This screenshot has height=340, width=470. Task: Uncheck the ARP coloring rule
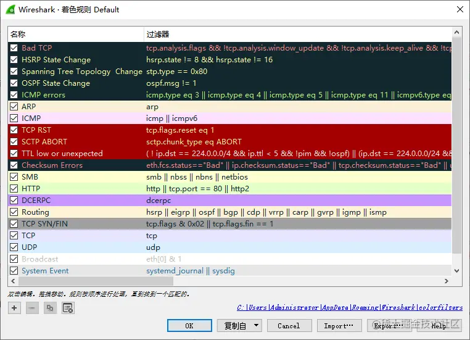coord(14,106)
